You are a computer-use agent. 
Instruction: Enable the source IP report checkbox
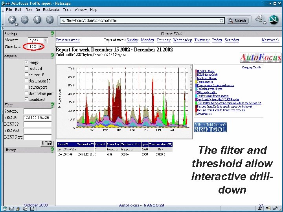click(26, 74)
